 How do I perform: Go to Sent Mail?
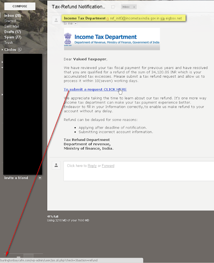coord(12,26)
